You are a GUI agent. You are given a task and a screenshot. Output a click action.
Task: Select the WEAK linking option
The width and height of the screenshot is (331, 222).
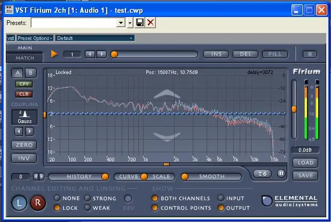tap(88, 208)
